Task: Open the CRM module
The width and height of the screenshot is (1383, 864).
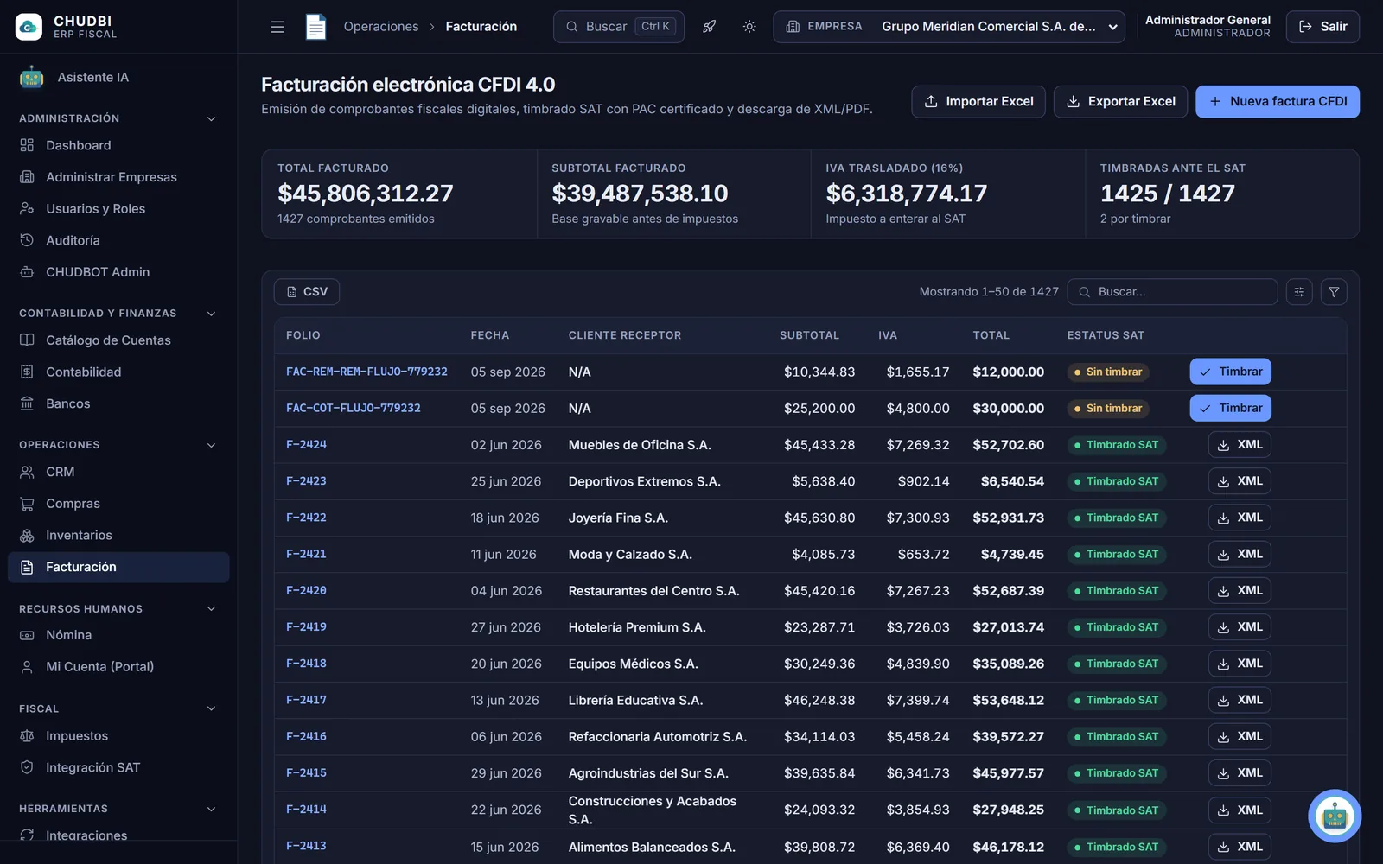Action: pos(118,472)
